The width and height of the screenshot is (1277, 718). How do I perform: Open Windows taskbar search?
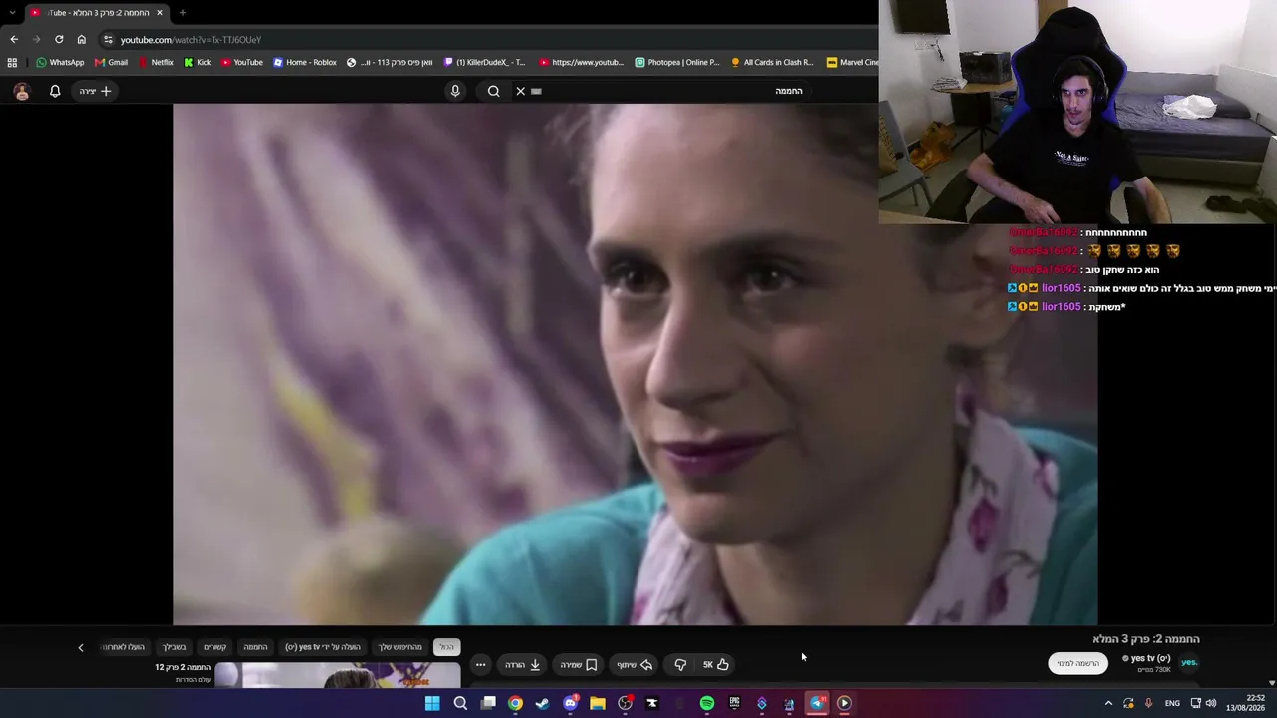[x=460, y=703]
